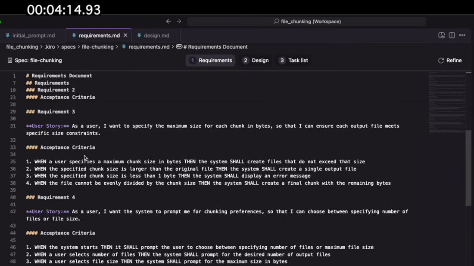The height and width of the screenshot is (266, 474).
Task: Click the criterion about creating a single output file
Action: (x=191, y=169)
